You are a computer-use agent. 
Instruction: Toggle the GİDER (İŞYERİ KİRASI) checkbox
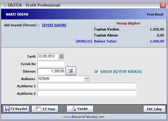pos(96,71)
